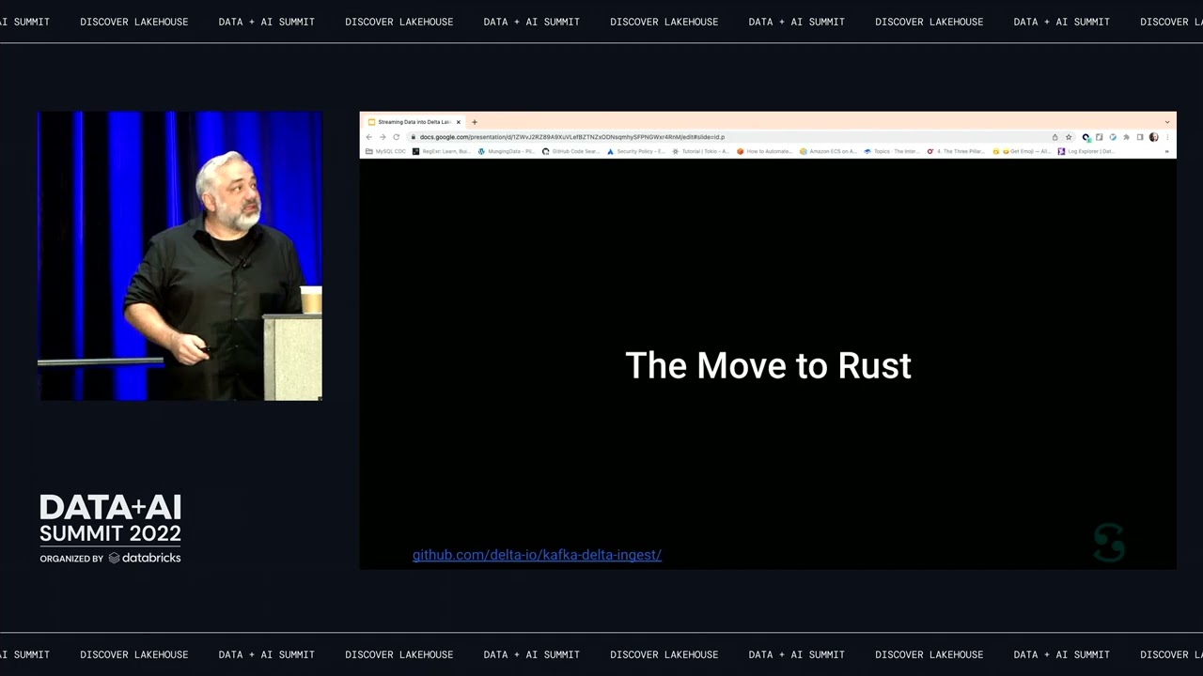Open MySQL CDC bookmark folder

click(x=386, y=151)
